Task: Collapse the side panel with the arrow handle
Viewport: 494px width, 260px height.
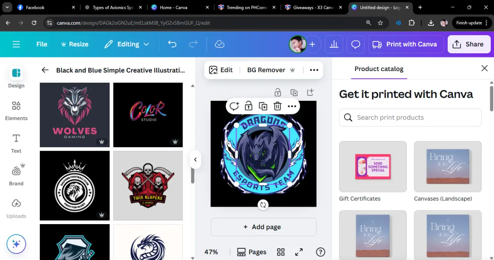Action: (195, 160)
